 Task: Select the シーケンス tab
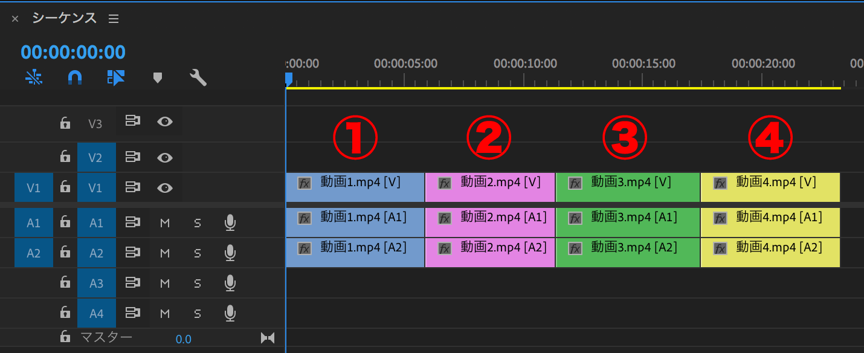click(x=63, y=18)
